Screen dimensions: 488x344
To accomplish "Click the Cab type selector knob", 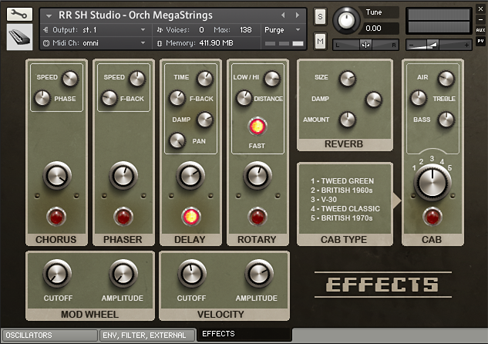I will (432, 183).
